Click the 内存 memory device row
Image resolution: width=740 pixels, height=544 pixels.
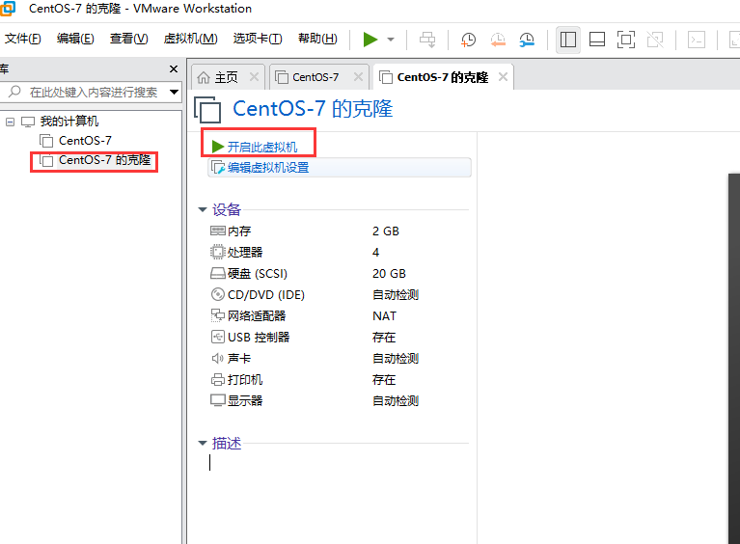point(339,231)
